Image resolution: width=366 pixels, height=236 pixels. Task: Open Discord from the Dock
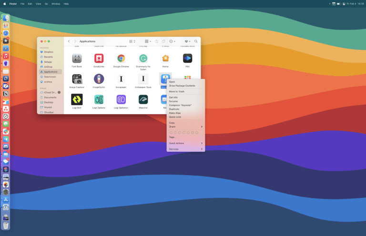(6, 147)
